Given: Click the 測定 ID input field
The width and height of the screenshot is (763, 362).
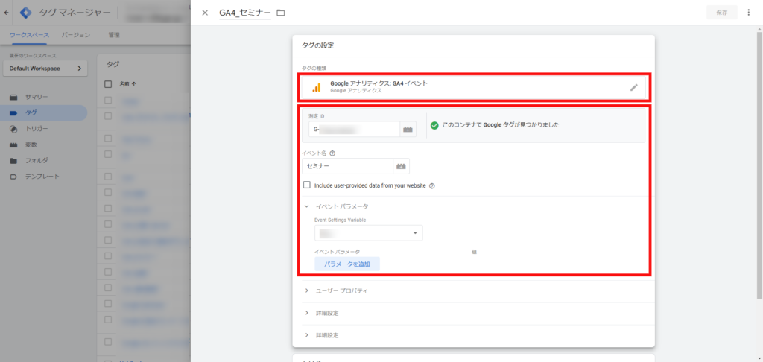Looking at the screenshot, I should tap(354, 130).
